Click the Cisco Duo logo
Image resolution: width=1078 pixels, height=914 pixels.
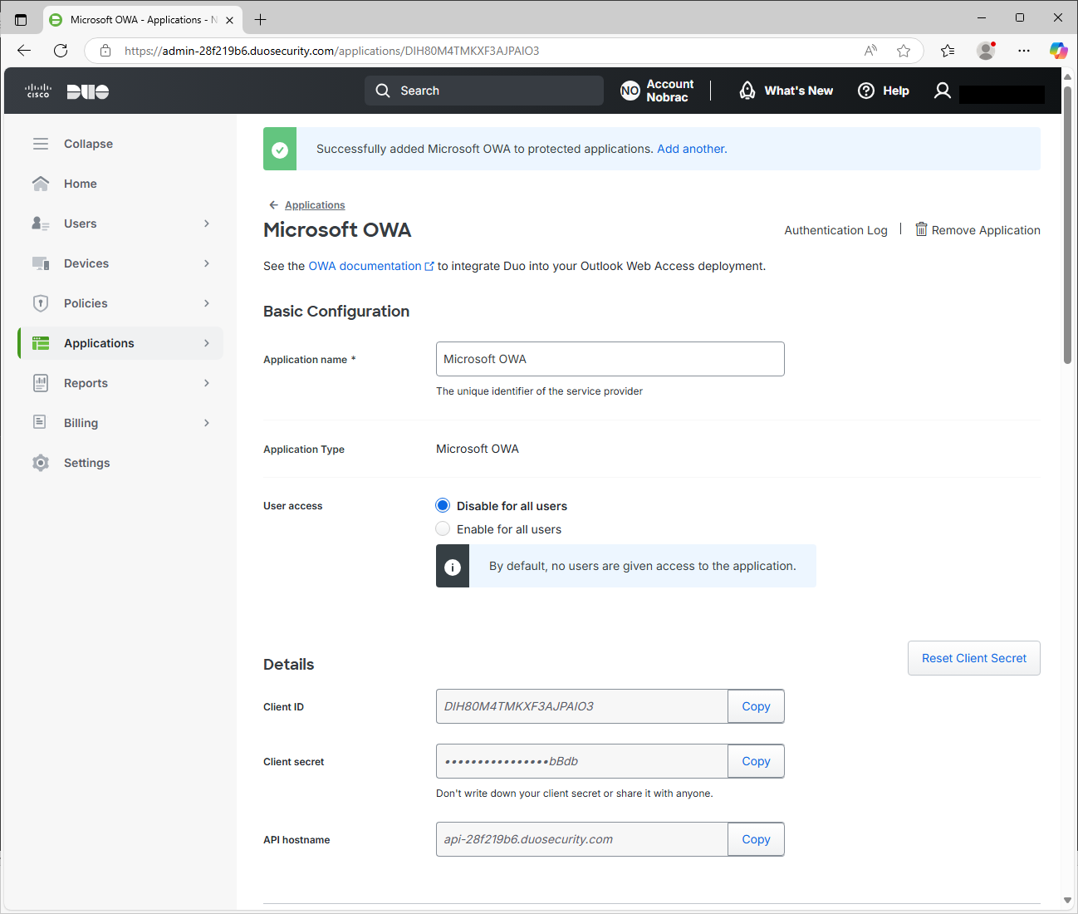click(x=67, y=91)
